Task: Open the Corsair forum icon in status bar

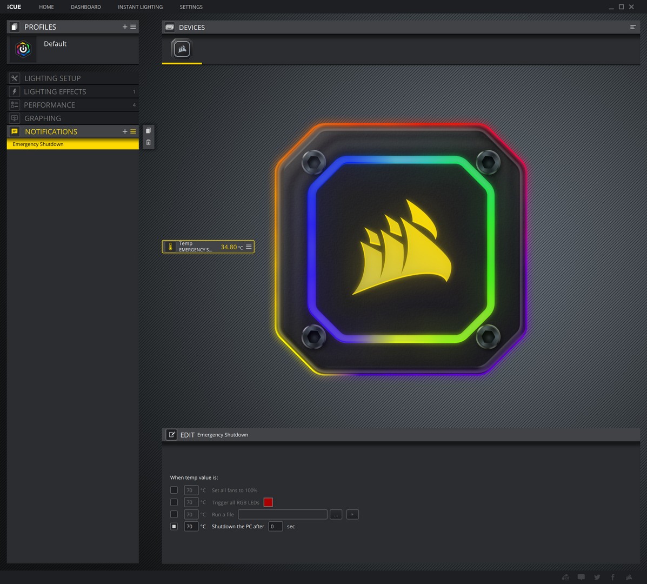Action: [565, 577]
